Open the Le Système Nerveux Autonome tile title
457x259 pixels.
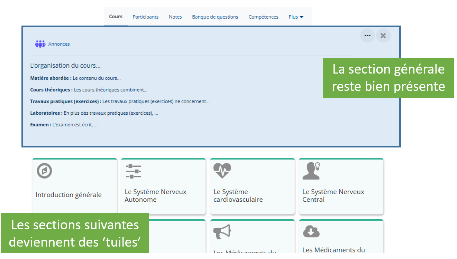point(155,195)
